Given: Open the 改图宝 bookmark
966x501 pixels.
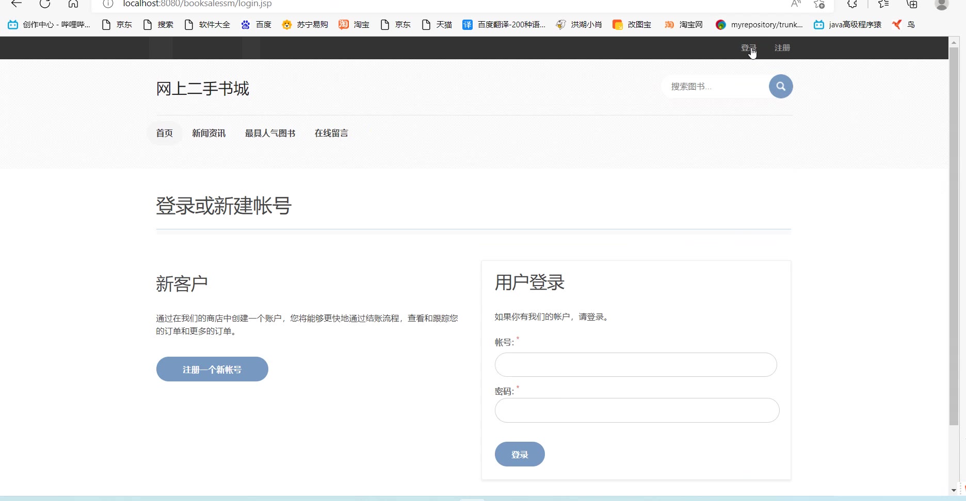Looking at the screenshot, I should [632, 25].
